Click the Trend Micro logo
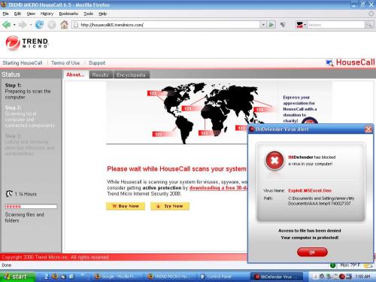376x282 pixels. (27, 43)
